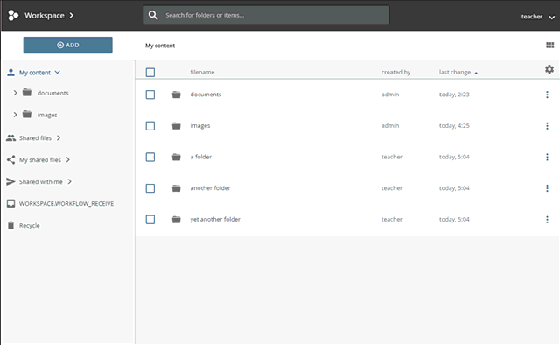Click sidebar images folder icon
560x345 pixels.
(x=27, y=115)
